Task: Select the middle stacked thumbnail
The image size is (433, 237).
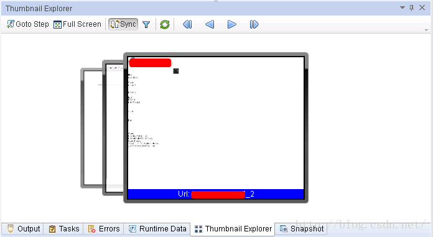Action: 113,128
